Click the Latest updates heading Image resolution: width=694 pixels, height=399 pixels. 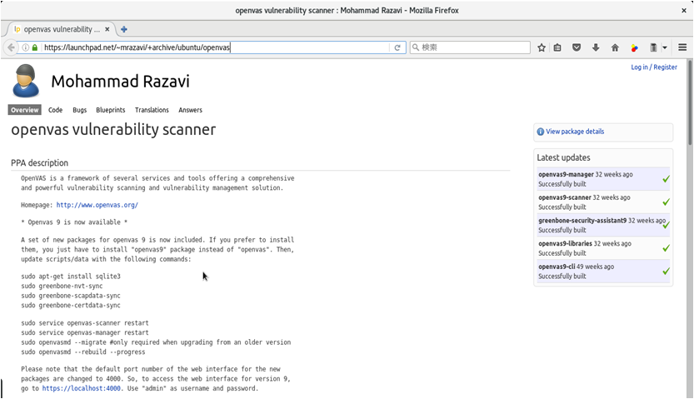563,157
